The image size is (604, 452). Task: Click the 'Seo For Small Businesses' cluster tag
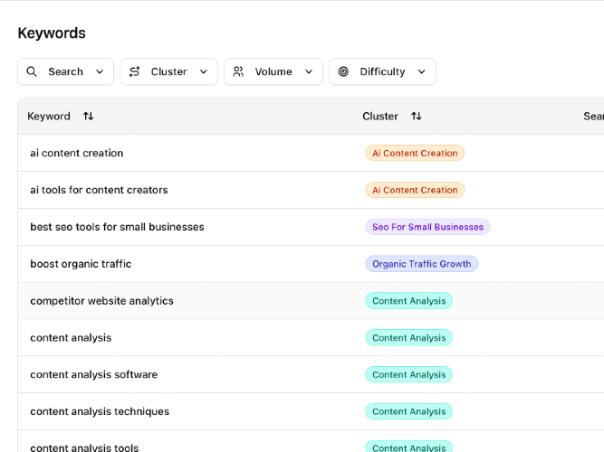coord(427,227)
